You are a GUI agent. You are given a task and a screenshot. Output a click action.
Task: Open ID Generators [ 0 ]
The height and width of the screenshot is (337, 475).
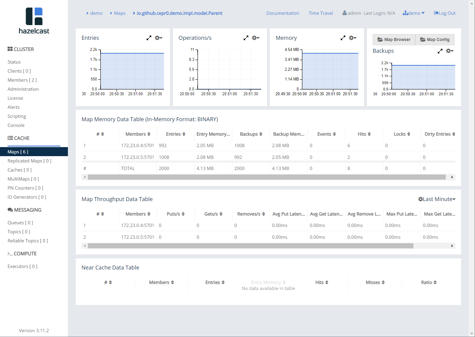click(27, 197)
